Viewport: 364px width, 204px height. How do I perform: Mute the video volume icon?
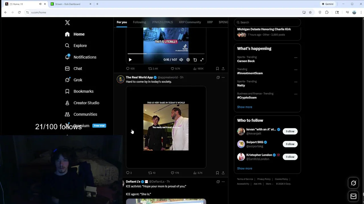pos(181,60)
